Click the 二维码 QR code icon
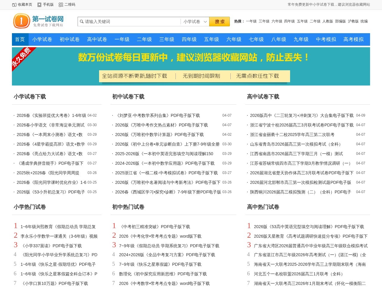The image size is (382, 287). [x=61, y=5]
